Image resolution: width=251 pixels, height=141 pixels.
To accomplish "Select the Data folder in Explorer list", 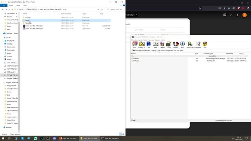I will [66, 20].
